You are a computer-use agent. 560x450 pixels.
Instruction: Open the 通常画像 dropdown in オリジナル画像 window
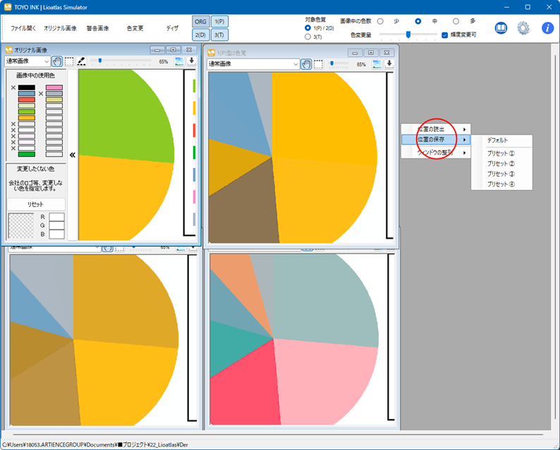tap(28, 61)
